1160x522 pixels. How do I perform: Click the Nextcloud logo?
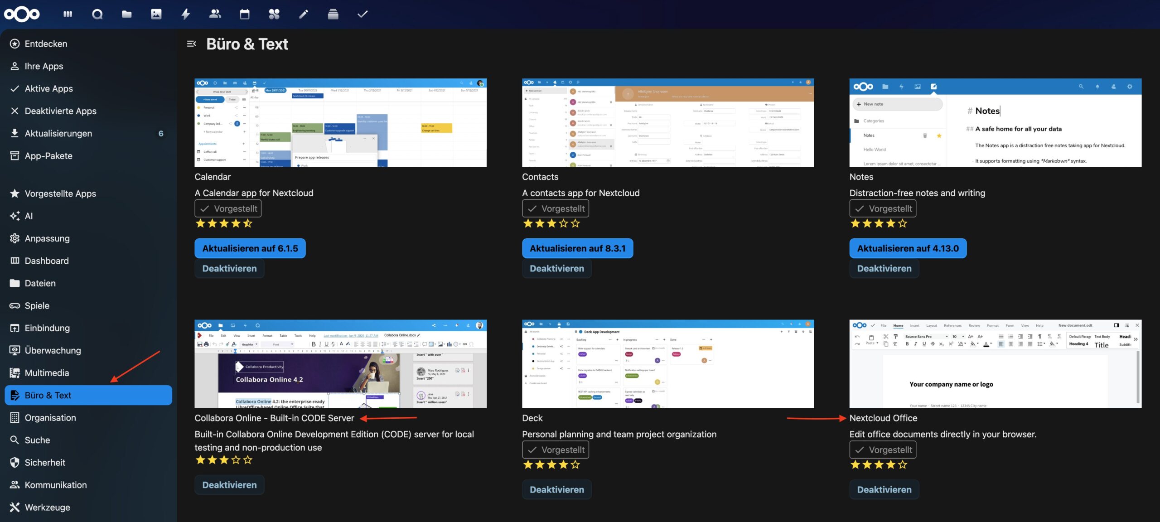coord(22,14)
